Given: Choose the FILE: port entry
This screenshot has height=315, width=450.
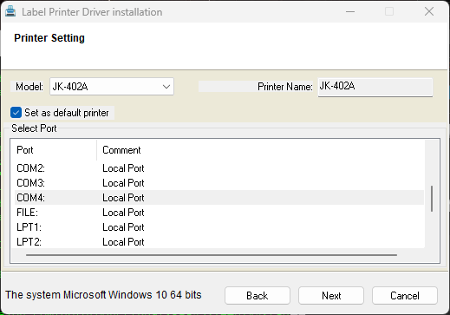Looking at the screenshot, I should 219,213.
